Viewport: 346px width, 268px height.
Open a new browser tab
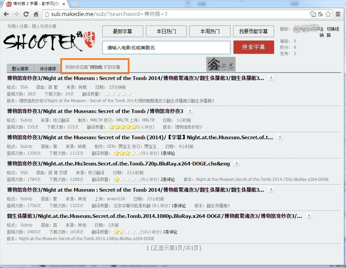[x=75, y=4]
